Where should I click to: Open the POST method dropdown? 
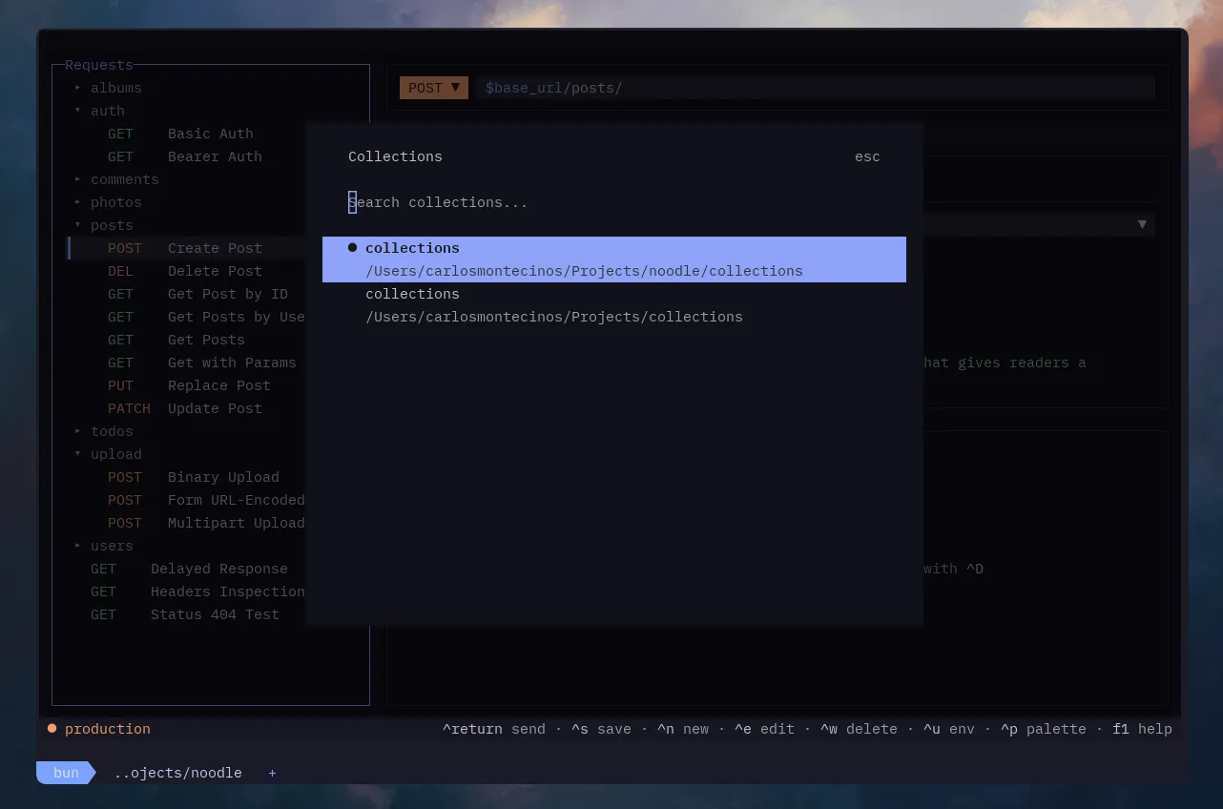pyautogui.click(x=434, y=88)
